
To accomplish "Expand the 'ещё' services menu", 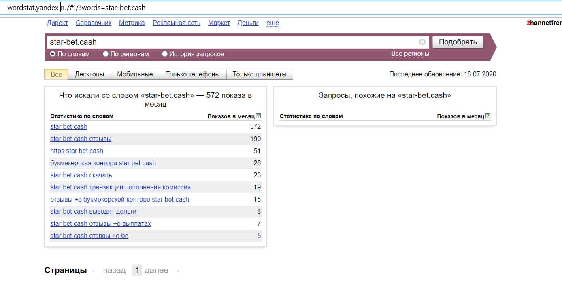I will pyautogui.click(x=272, y=23).
